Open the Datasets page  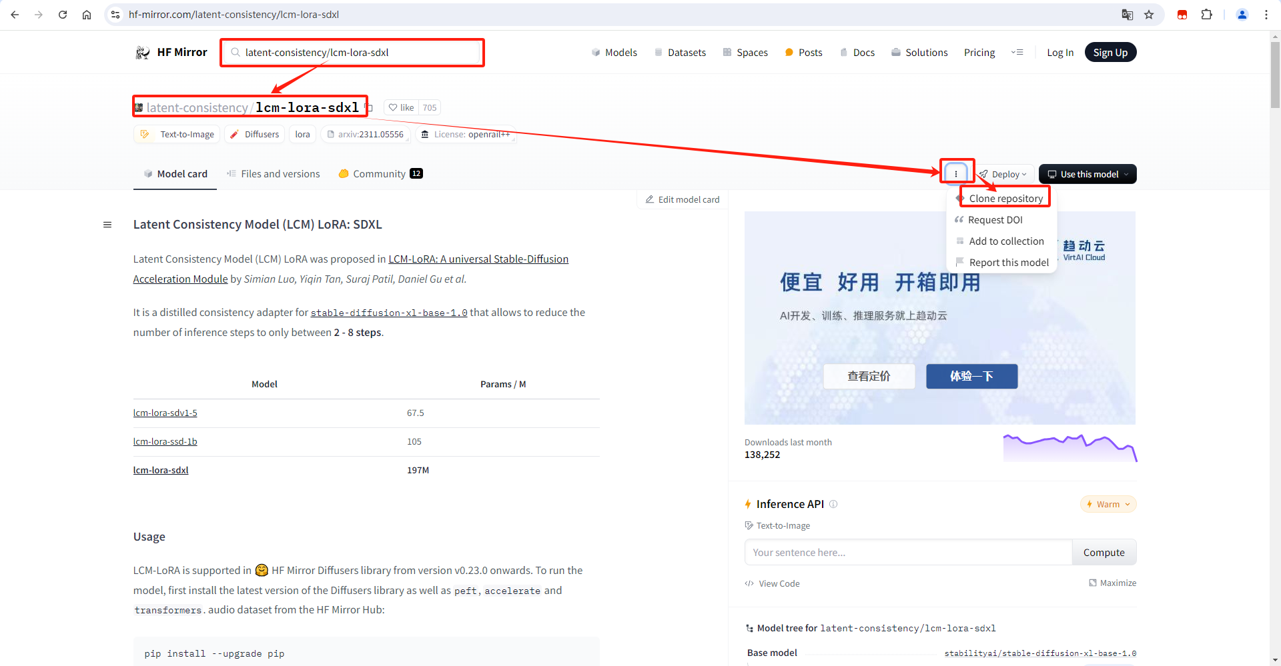680,53
